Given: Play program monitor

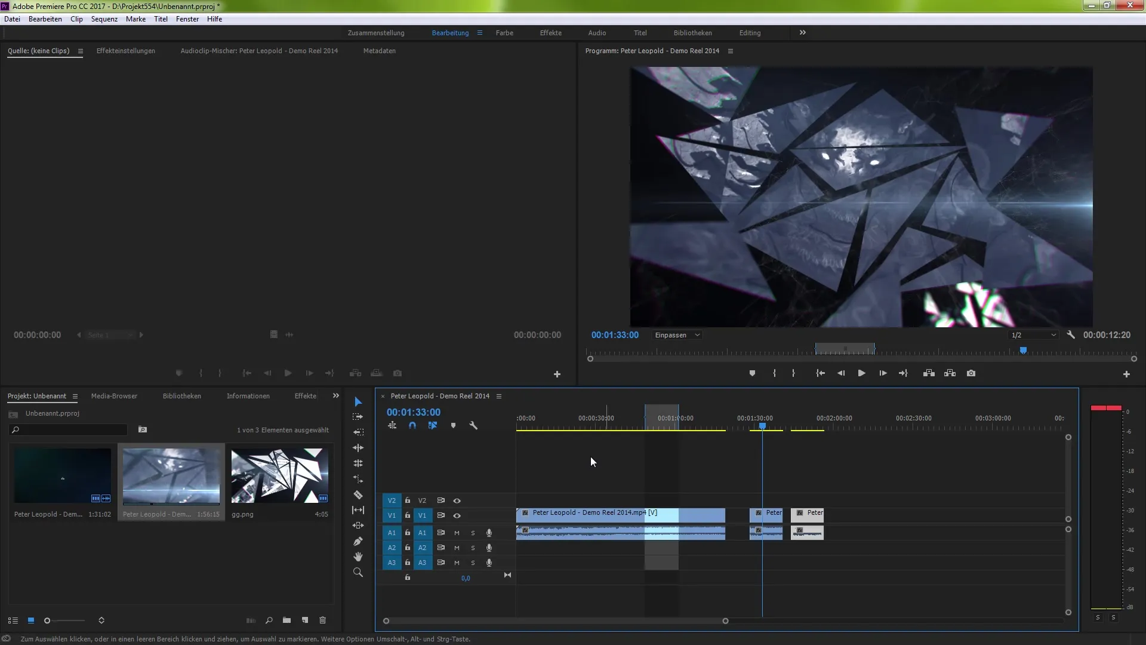Looking at the screenshot, I should [x=861, y=373].
